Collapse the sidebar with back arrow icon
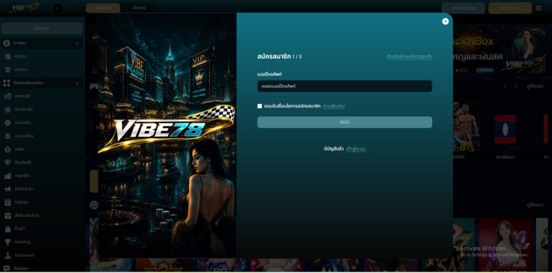The width and height of the screenshot is (552, 273). click(x=58, y=8)
